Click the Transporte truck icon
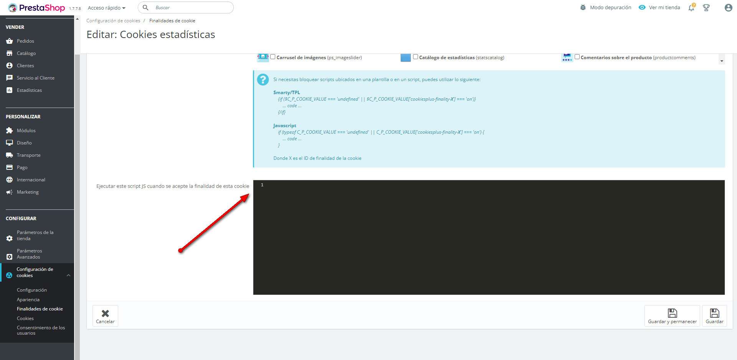Viewport: 737px width, 360px height. (x=10, y=155)
